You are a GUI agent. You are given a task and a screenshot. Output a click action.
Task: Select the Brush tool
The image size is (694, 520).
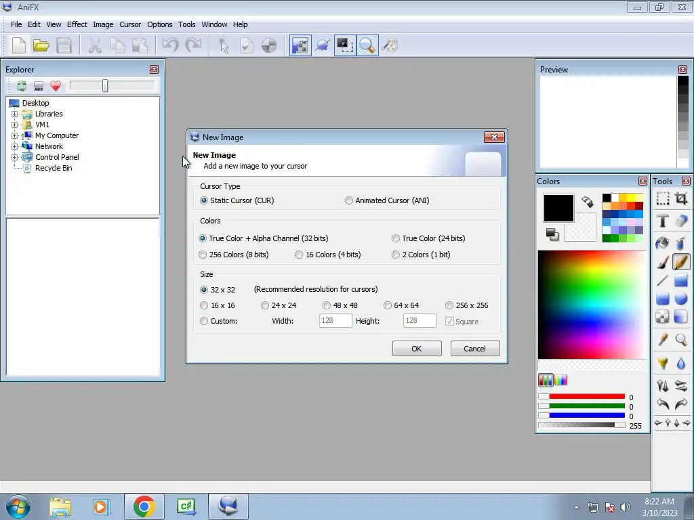coord(663,262)
